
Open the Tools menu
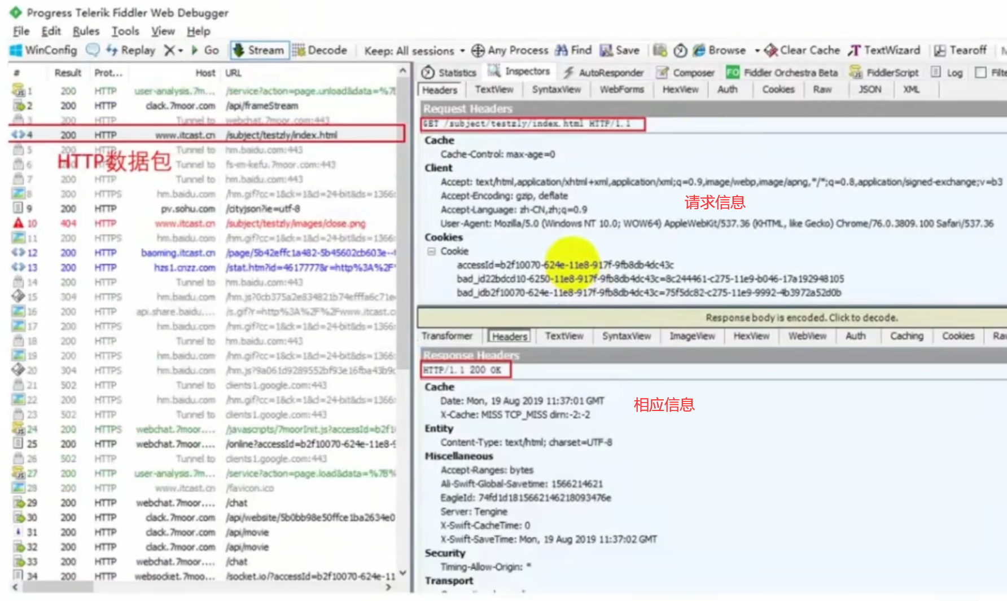[125, 31]
